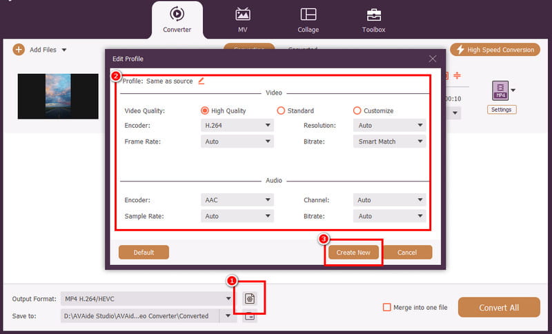Click the Add Files plus icon
552x334 pixels.
pos(19,50)
